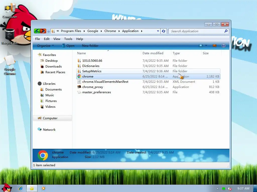This screenshot has width=257, height=192.
Task: Click the Open toolbar button
Action: click(x=68, y=46)
